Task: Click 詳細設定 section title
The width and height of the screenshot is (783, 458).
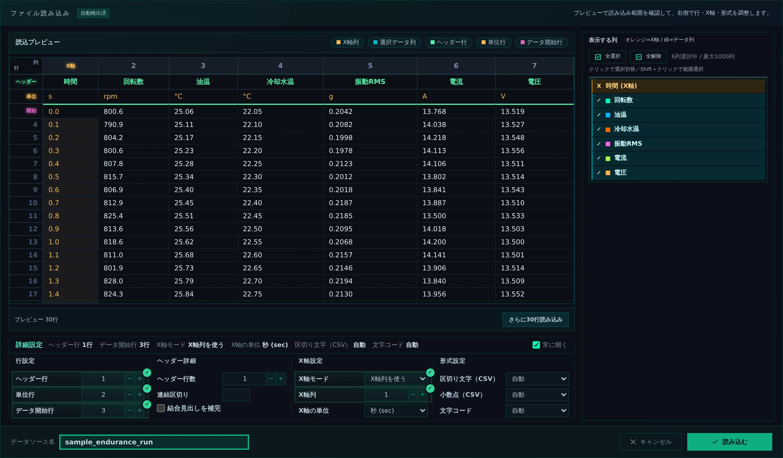Action: point(29,345)
